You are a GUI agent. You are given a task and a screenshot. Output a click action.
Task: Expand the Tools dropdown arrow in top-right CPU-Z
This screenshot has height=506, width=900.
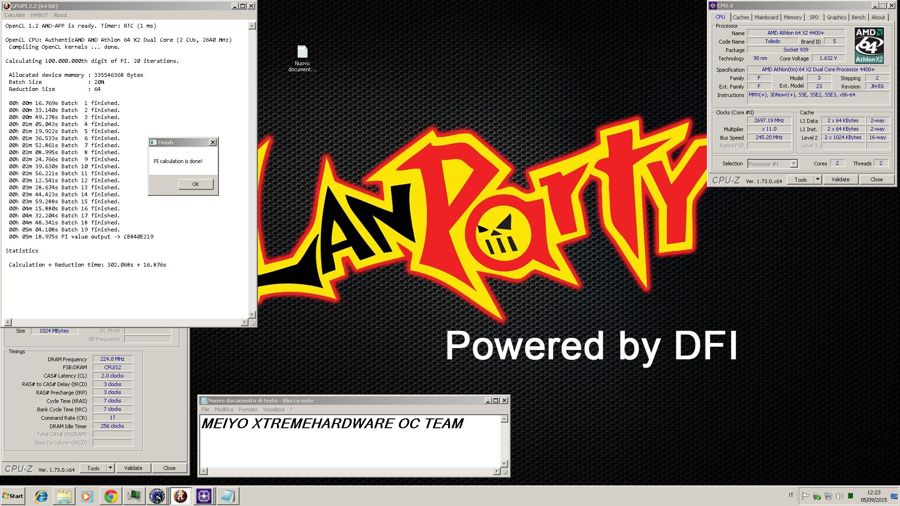(x=817, y=179)
